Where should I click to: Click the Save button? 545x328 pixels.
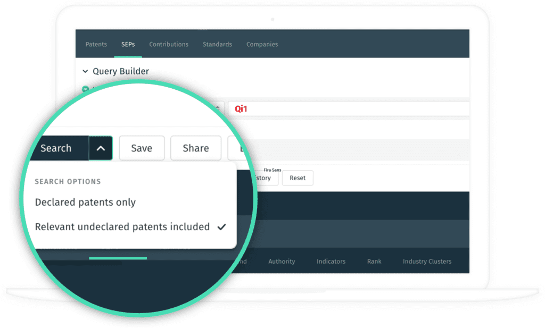point(142,148)
